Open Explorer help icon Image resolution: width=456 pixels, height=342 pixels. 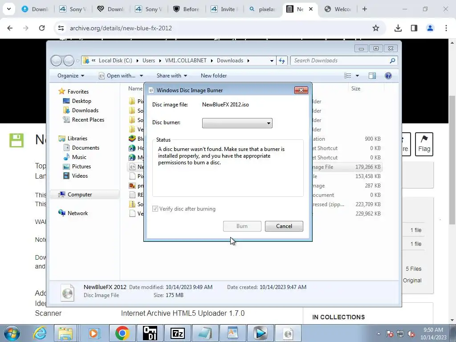point(388,76)
